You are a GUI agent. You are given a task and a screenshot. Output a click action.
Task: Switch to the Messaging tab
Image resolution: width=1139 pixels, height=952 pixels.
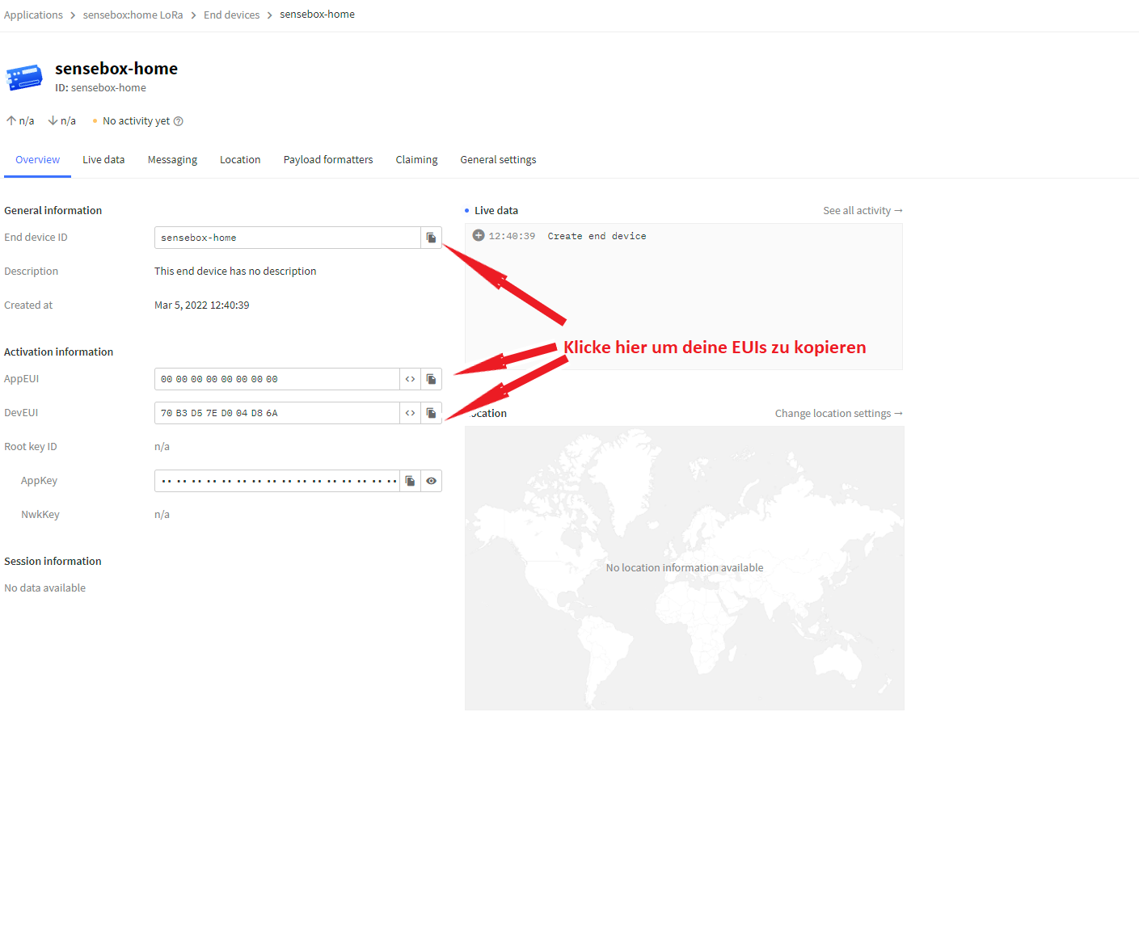pos(172,160)
